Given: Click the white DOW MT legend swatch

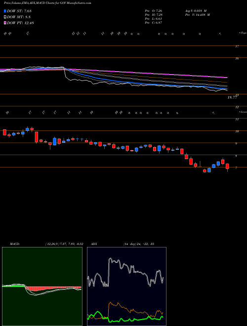Looking at the screenshot, I should [x=5, y=17].
